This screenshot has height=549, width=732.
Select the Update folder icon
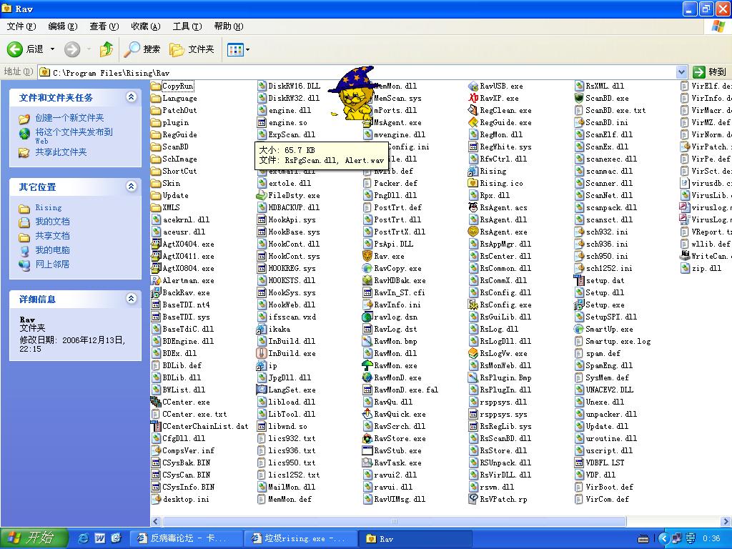(x=156, y=195)
